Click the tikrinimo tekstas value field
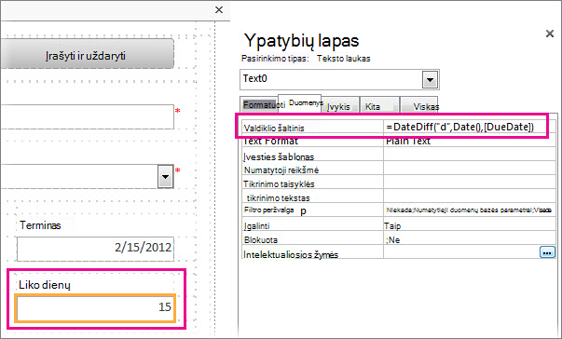 pos(470,197)
